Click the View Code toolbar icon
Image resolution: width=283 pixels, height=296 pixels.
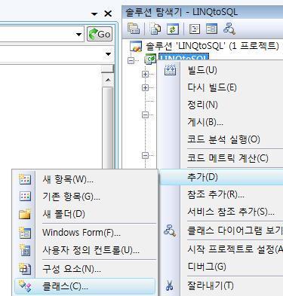[x=195, y=29]
